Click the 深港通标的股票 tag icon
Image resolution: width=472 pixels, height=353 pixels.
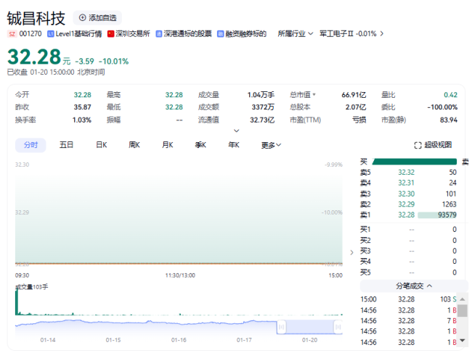(158, 33)
